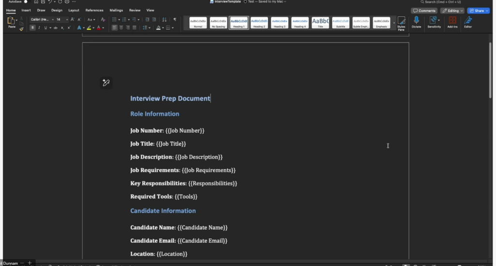Viewport: 496px width, 266px height.
Task: Show paragraph marks with pilcrow icon
Action: point(175,20)
